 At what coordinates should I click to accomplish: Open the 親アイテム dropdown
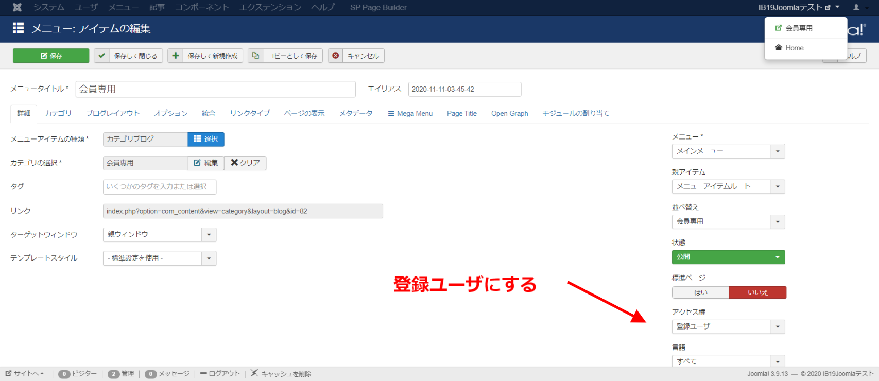click(728, 186)
